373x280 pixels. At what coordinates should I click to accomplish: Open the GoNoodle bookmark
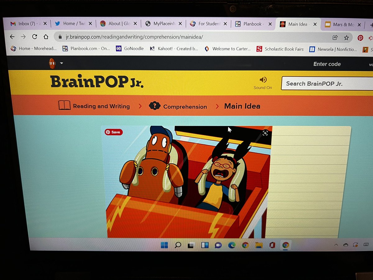pyautogui.click(x=130, y=49)
